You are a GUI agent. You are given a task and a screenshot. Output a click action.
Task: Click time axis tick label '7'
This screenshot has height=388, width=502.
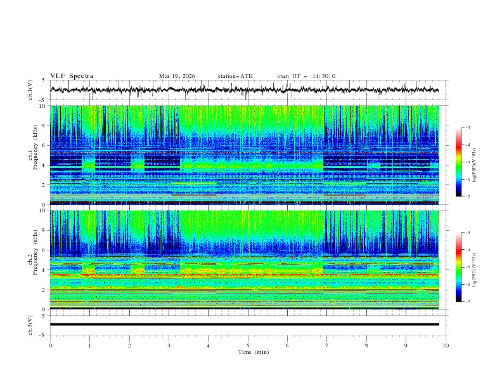coord(327,346)
